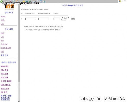Viewport: 127px width, 102px height.
Task: Click the sidebar vertical scrollbar track
Action: (x=19, y=91)
